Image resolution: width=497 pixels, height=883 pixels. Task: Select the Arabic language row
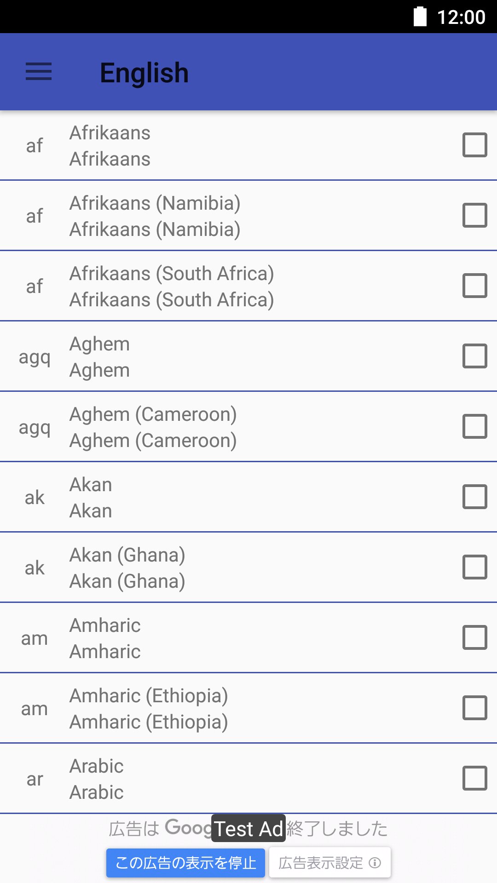click(x=230, y=779)
